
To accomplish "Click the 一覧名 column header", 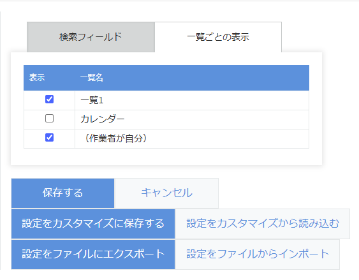I will point(92,78).
